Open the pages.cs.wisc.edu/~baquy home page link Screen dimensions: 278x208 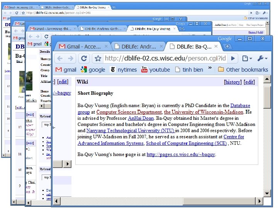click(181, 154)
